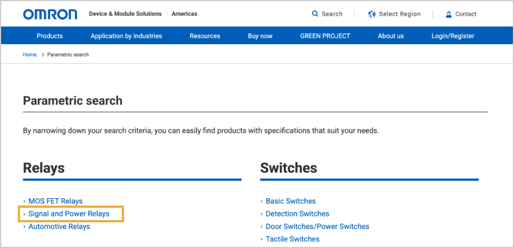Select Tactile Switches link
Viewport: 514px width, 248px height.
coord(293,239)
